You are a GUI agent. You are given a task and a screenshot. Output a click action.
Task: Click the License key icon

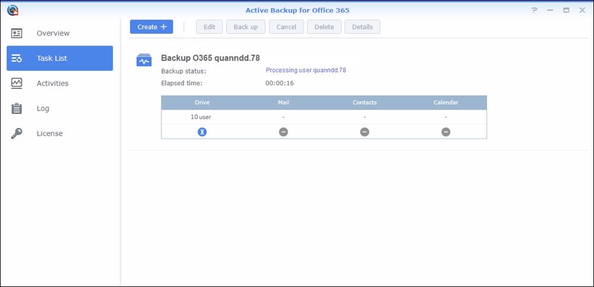coord(17,133)
